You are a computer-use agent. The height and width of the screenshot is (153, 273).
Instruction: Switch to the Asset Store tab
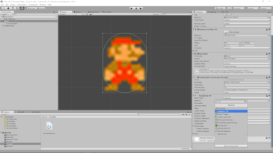[x=94, y=12]
